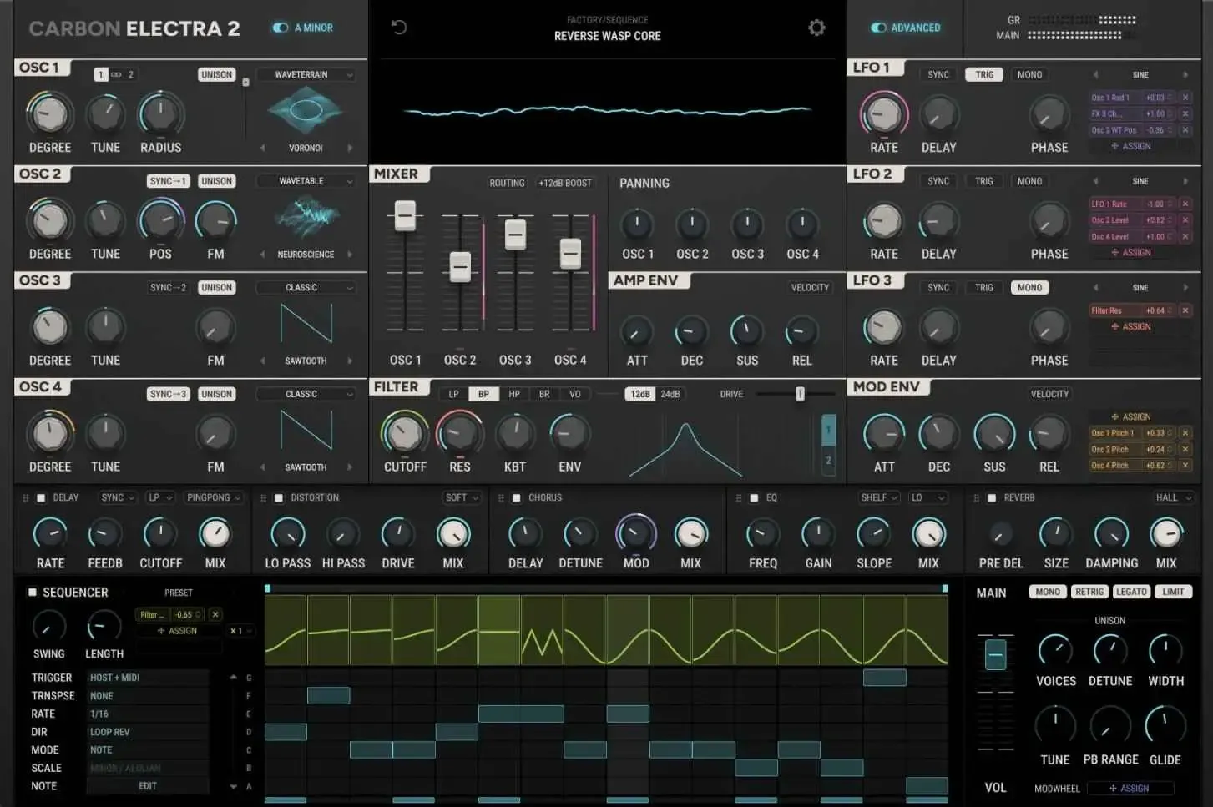Open the Reverb Hall type dropdown
Viewport: 1213px width, 807px height.
[x=1173, y=497]
